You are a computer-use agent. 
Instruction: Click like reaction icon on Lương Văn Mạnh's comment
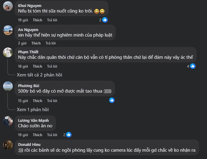[x=69, y=135]
